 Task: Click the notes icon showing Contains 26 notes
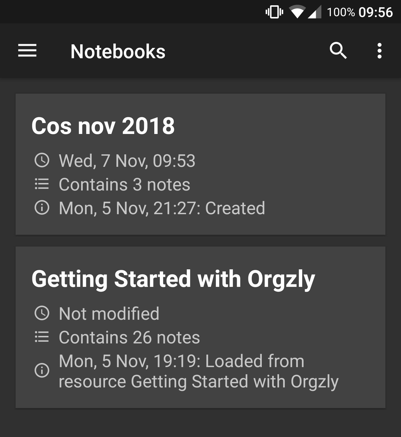[42, 337]
